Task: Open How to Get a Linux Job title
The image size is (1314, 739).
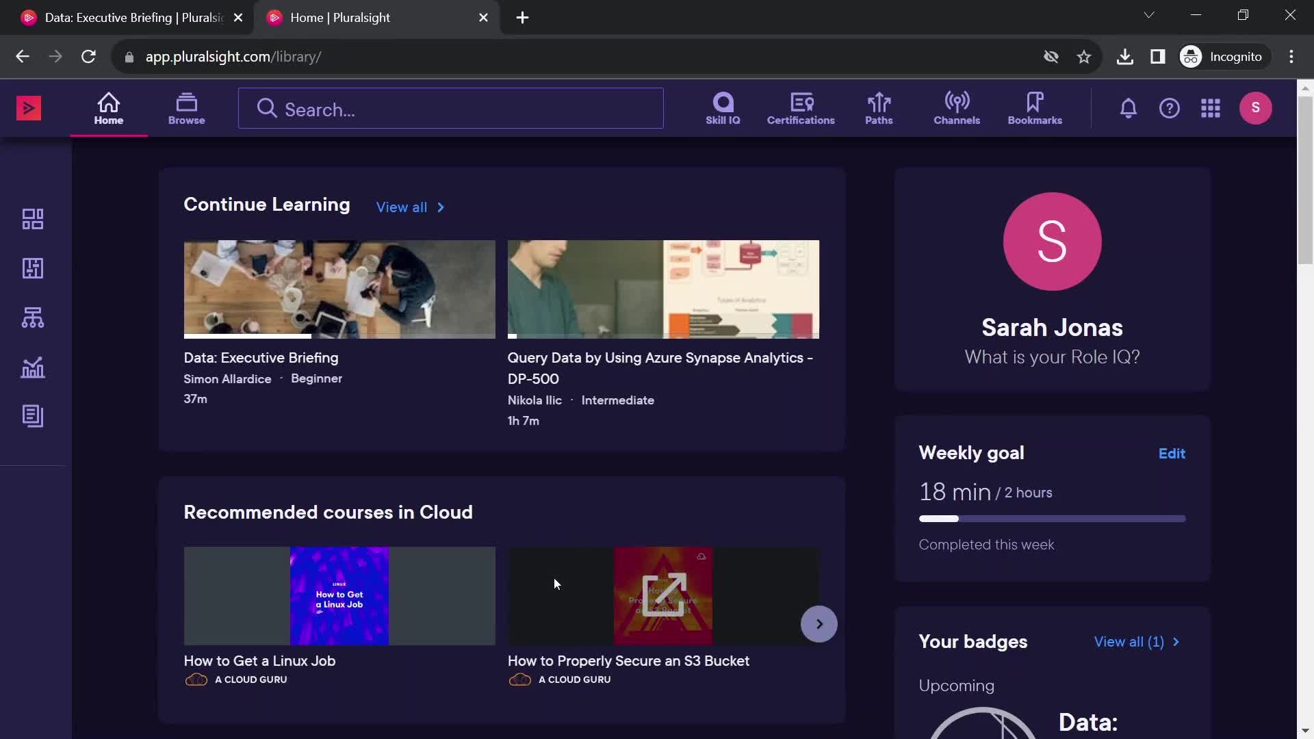Action: coord(259,661)
